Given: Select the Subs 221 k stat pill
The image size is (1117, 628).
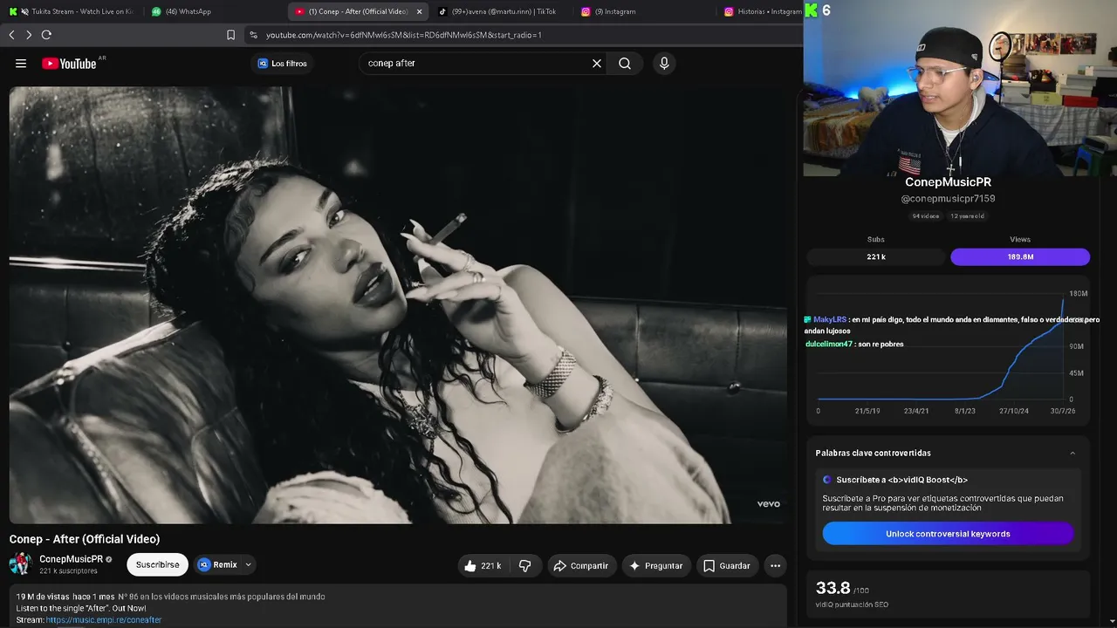Looking at the screenshot, I should point(876,257).
